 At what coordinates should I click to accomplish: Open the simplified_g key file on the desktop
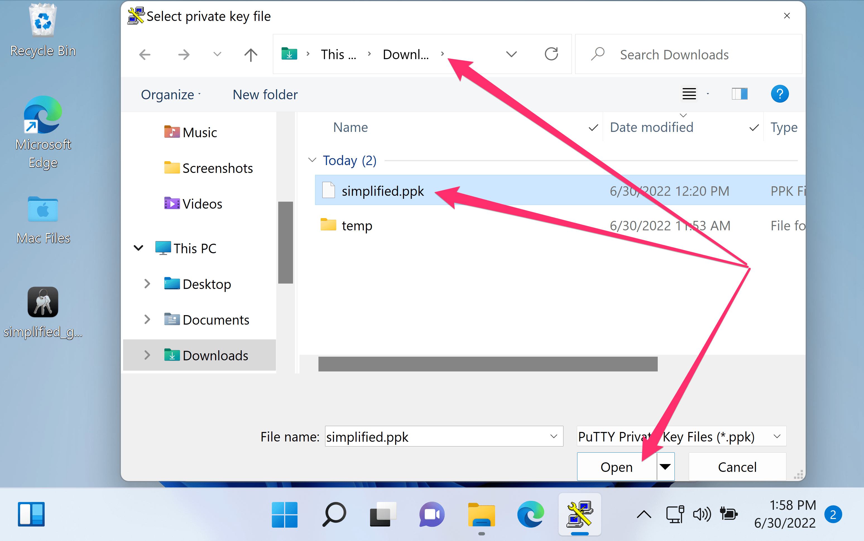[42, 302]
